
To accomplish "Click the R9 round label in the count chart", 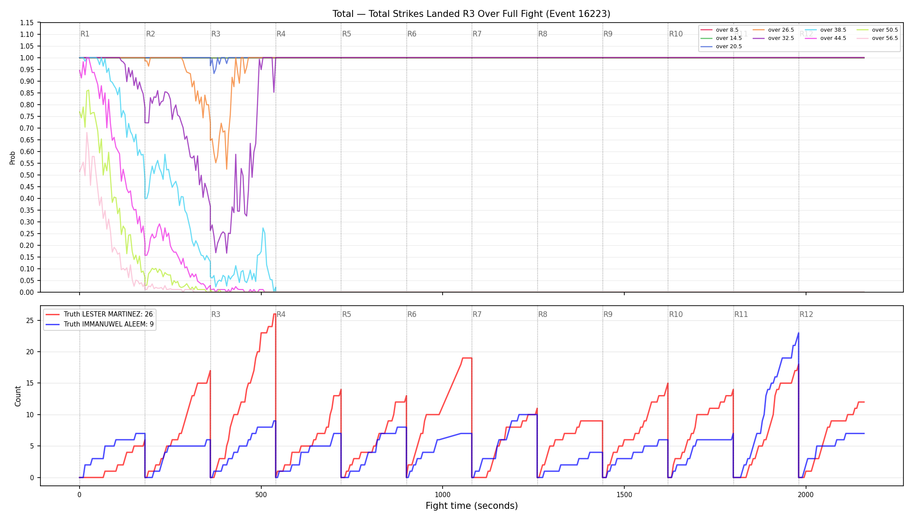I will coord(608,314).
